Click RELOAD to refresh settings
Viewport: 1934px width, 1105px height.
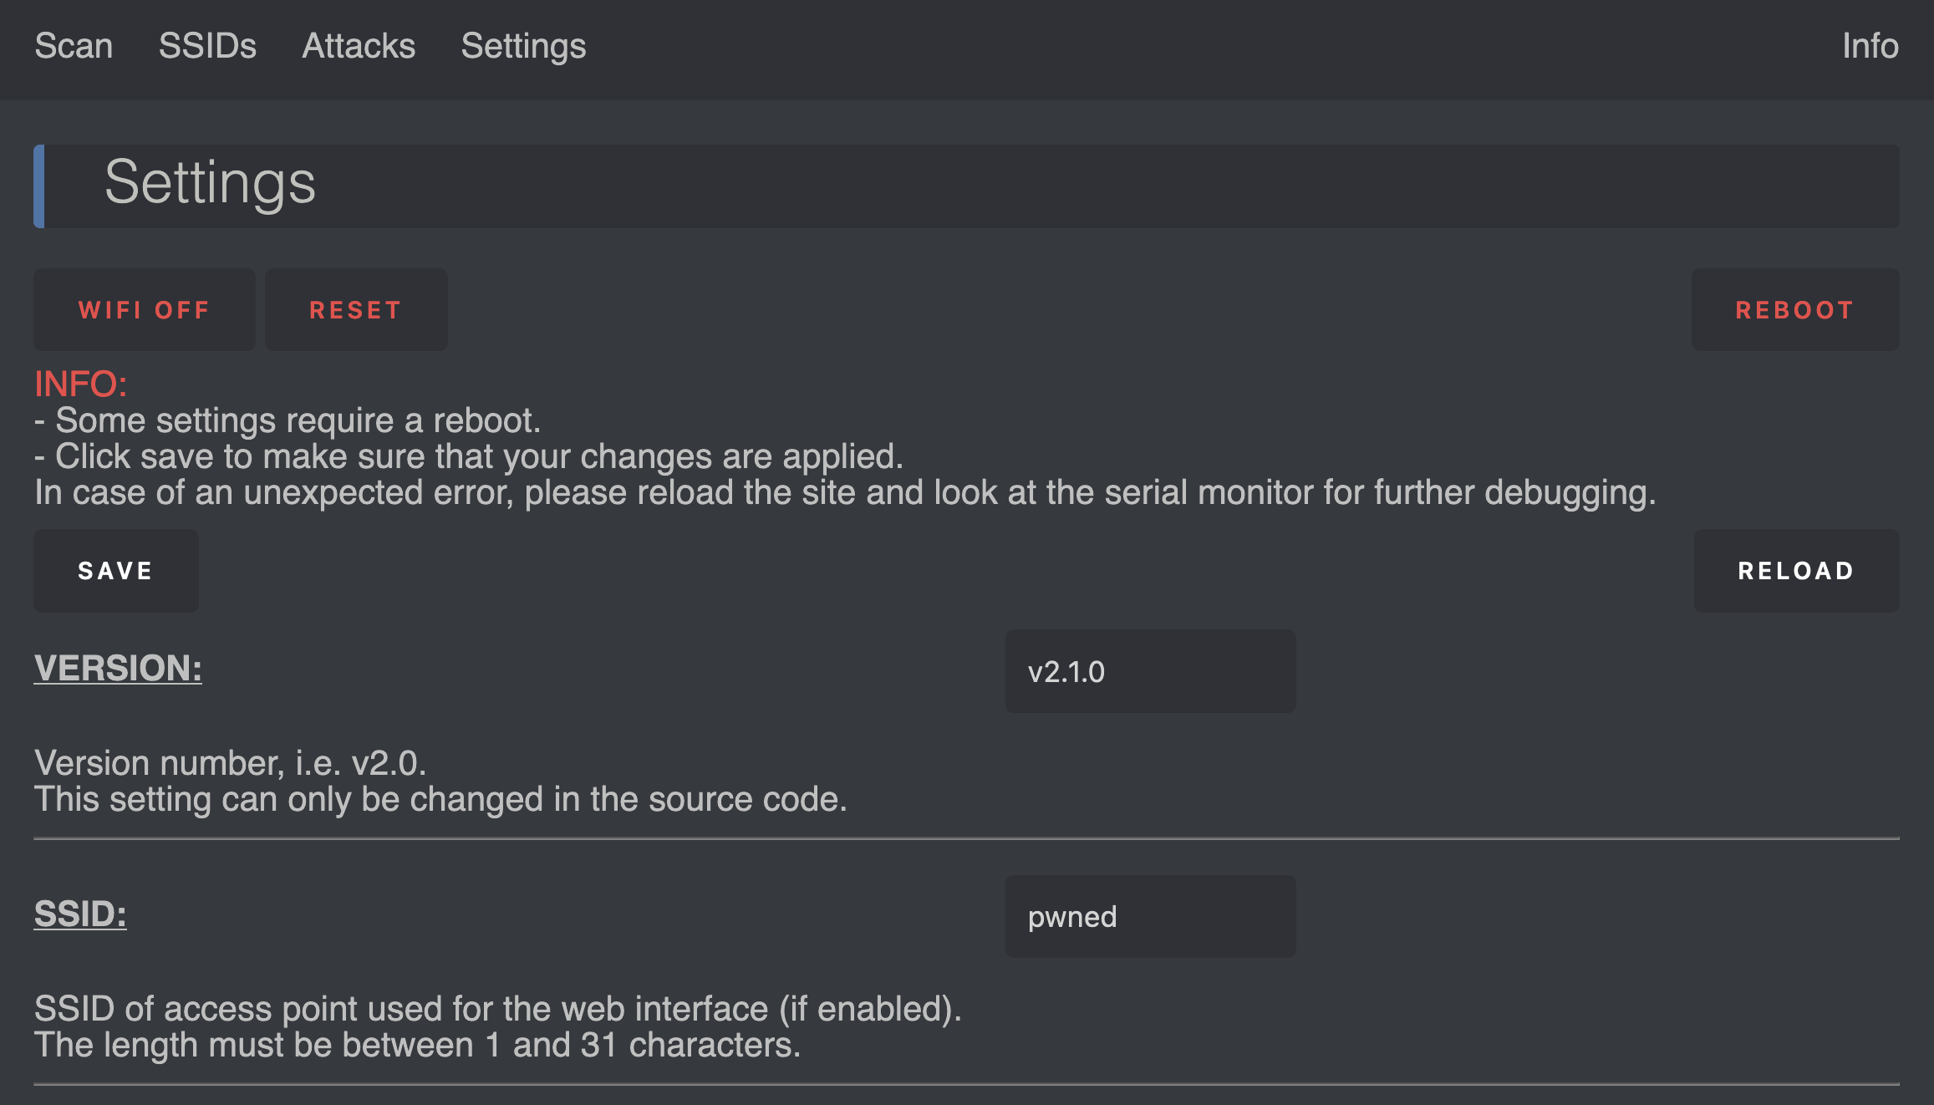1797,571
